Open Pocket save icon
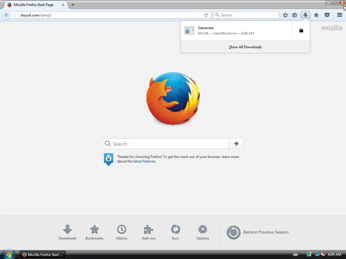This screenshot has width=346, height=259. [327, 15]
